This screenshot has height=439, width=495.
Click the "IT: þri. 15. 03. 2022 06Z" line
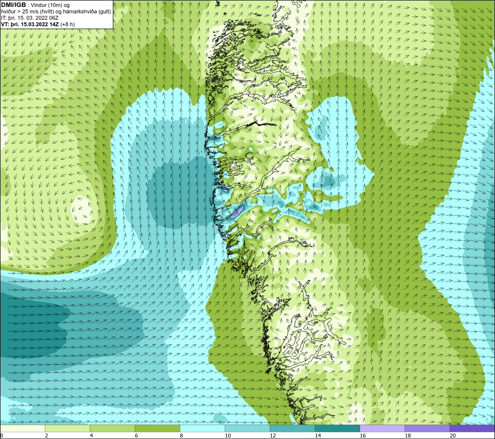tap(30, 18)
